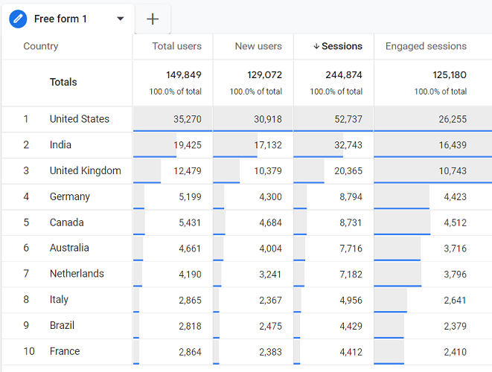The image size is (492, 372).
Task: Click United States new users 30,918
Action: [x=268, y=119]
